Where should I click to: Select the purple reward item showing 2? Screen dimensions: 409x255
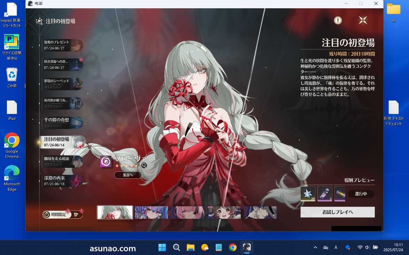(325, 194)
